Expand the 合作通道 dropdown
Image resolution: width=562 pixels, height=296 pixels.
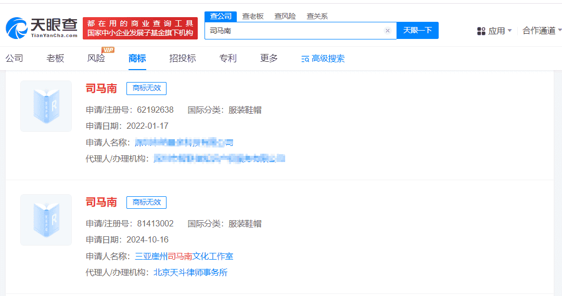[542, 31]
